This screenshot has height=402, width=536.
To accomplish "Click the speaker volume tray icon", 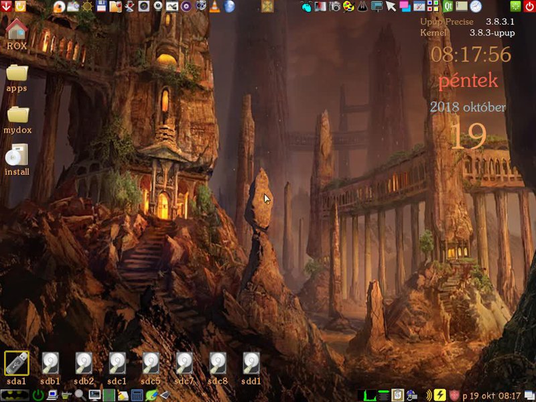I will click(428, 395).
